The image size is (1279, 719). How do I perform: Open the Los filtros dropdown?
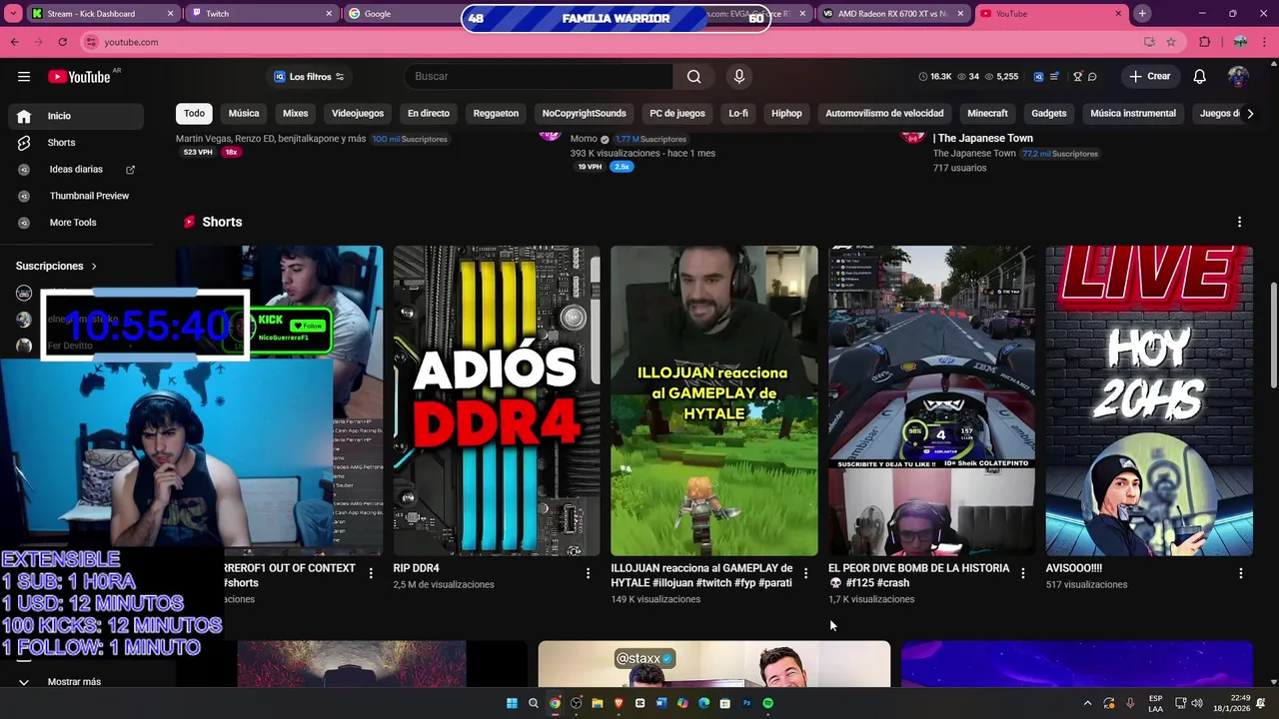[x=309, y=77]
